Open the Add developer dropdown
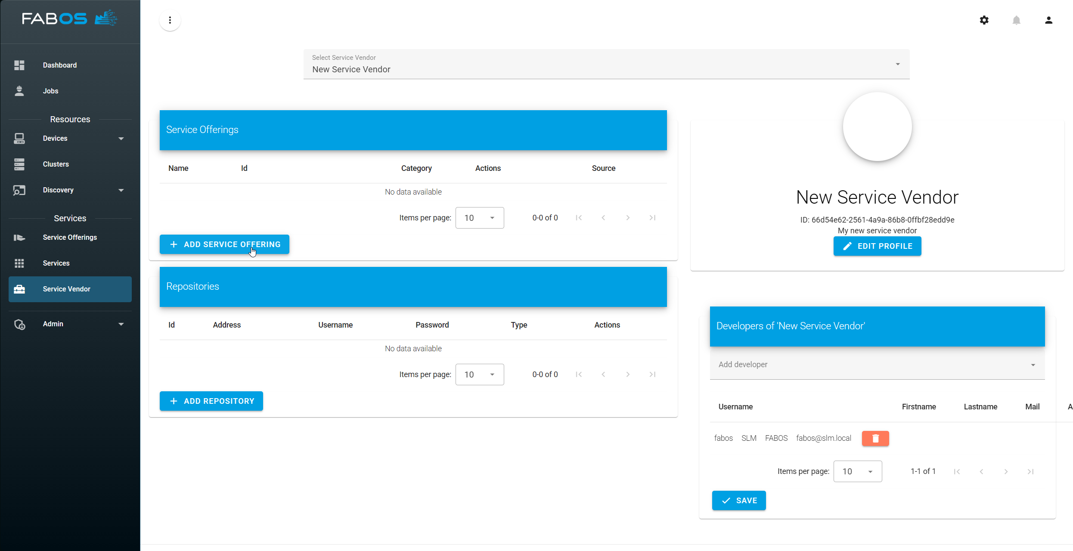The image size is (1073, 551). pos(1033,365)
